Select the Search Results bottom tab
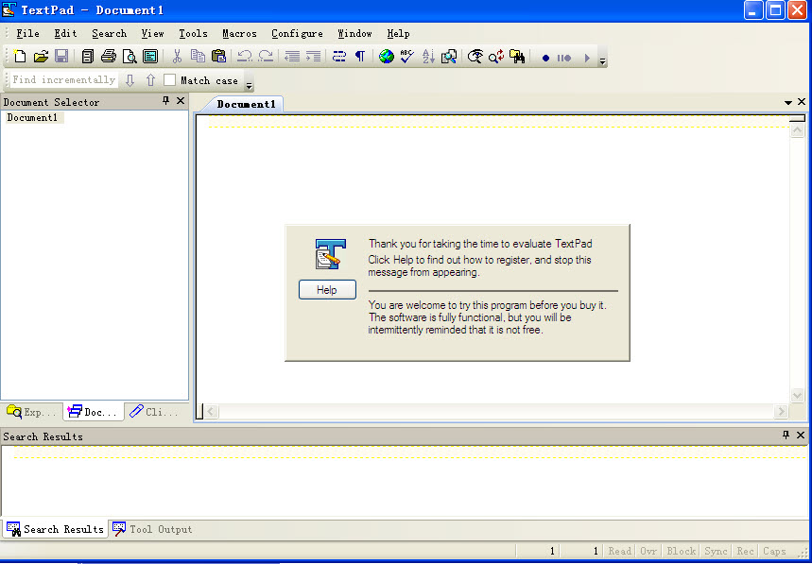 tap(55, 529)
